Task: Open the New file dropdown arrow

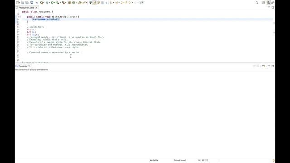Action: coord(20,3)
